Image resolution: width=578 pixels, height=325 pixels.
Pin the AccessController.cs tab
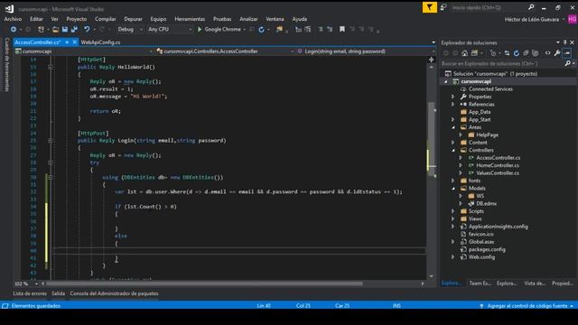[67, 42]
